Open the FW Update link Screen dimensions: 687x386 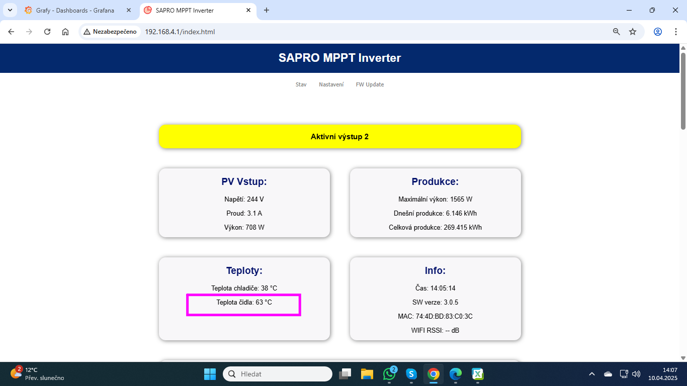coord(370,84)
